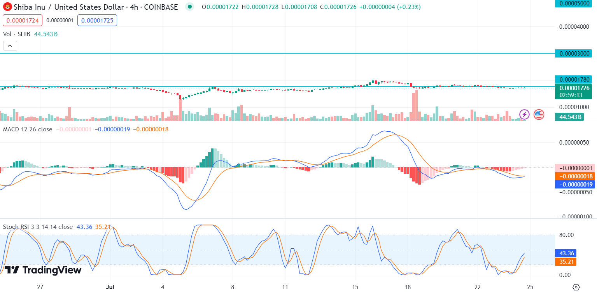This screenshot has width=597, height=293.
Task: Click the MACD value label -0.00000019
Action: 574,184
